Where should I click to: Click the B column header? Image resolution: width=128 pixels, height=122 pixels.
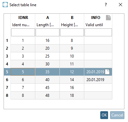tap(72, 18)
